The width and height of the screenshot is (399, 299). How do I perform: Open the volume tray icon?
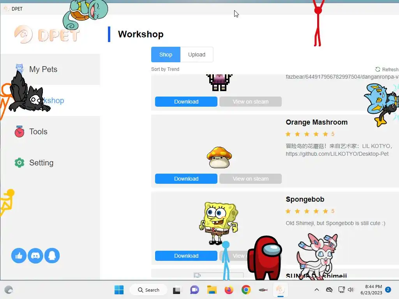pyautogui.click(x=351, y=290)
